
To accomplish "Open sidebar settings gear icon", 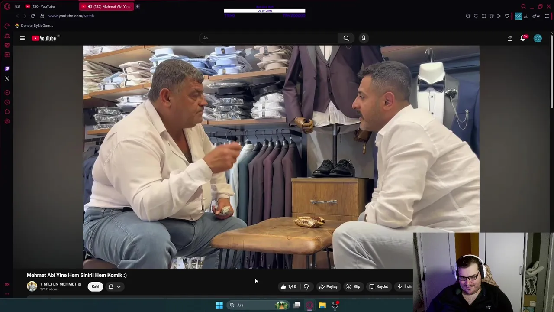I will click(7, 121).
